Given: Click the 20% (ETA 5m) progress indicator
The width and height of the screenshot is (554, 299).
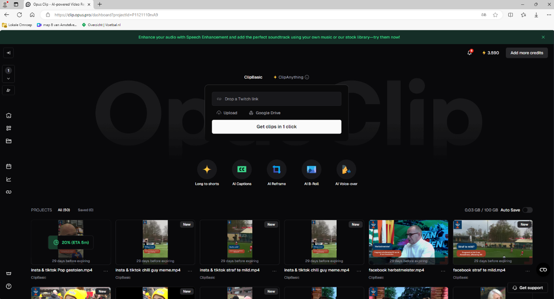Looking at the screenshot, I should [x=71, y=243].
